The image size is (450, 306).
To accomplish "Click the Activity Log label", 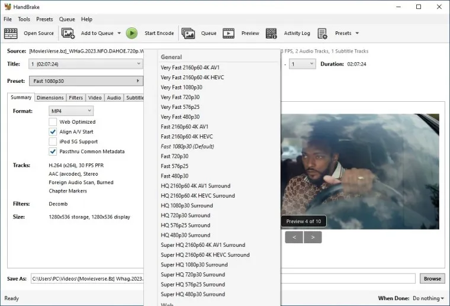I will (x=297, y=33).
